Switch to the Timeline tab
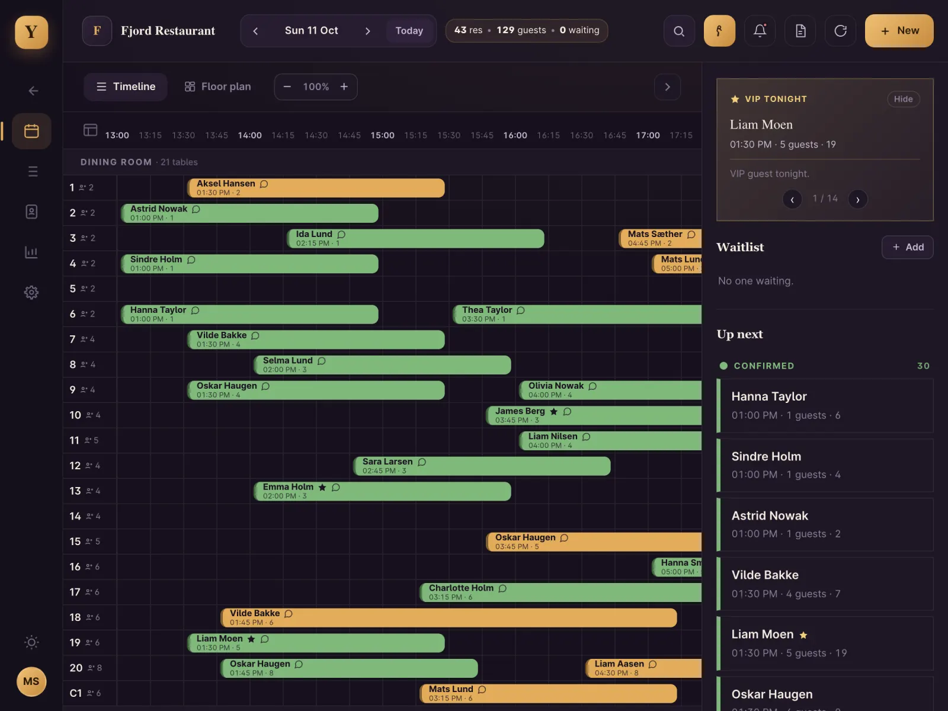Viewport: 948px width, 711px height. [x=126, y=87]
